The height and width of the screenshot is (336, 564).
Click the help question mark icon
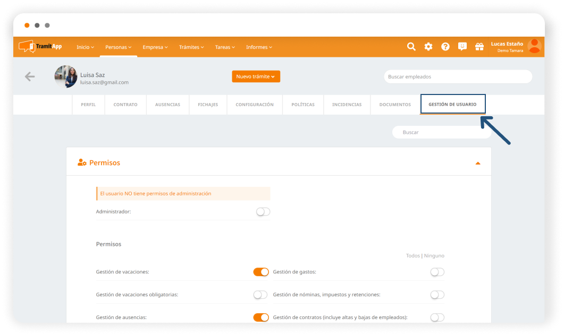[x=445, y=47]
